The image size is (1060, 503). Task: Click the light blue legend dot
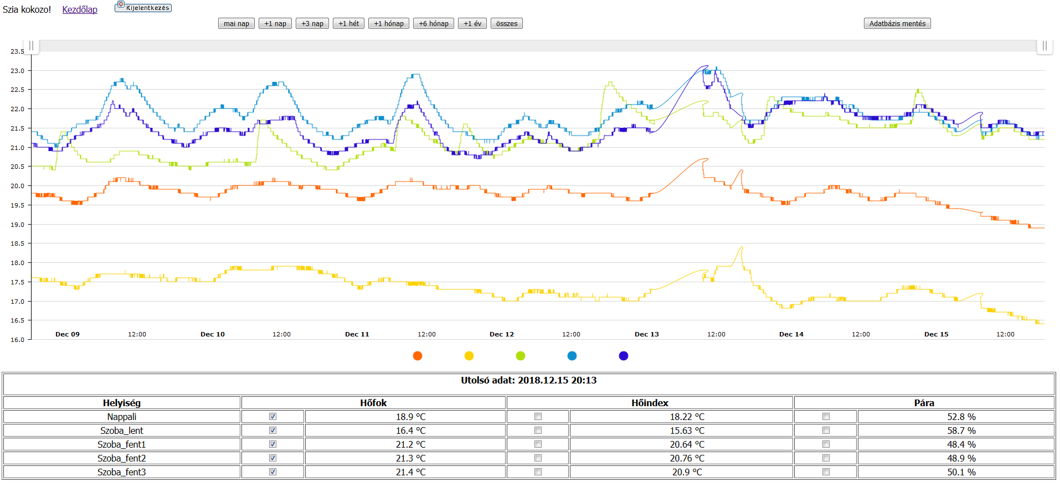point(572,356)
